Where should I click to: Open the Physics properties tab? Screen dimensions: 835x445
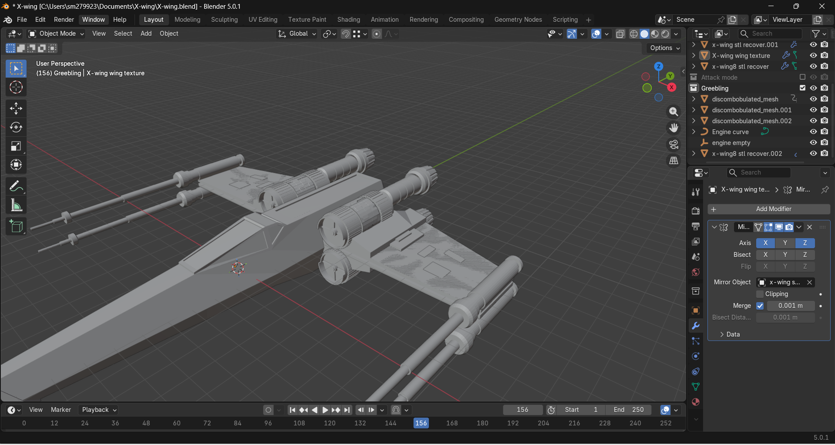(696, 356)
